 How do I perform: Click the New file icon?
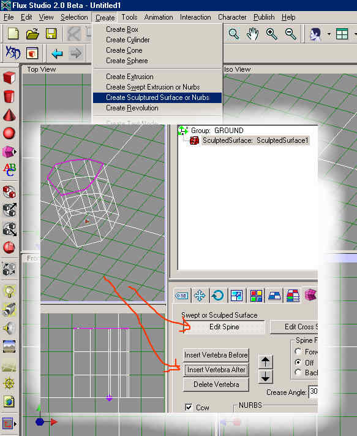point(13,34)
